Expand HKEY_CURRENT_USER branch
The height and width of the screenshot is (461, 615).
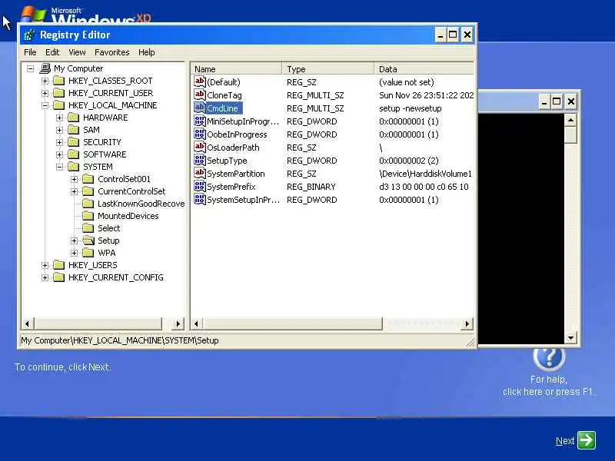point(45,93)
